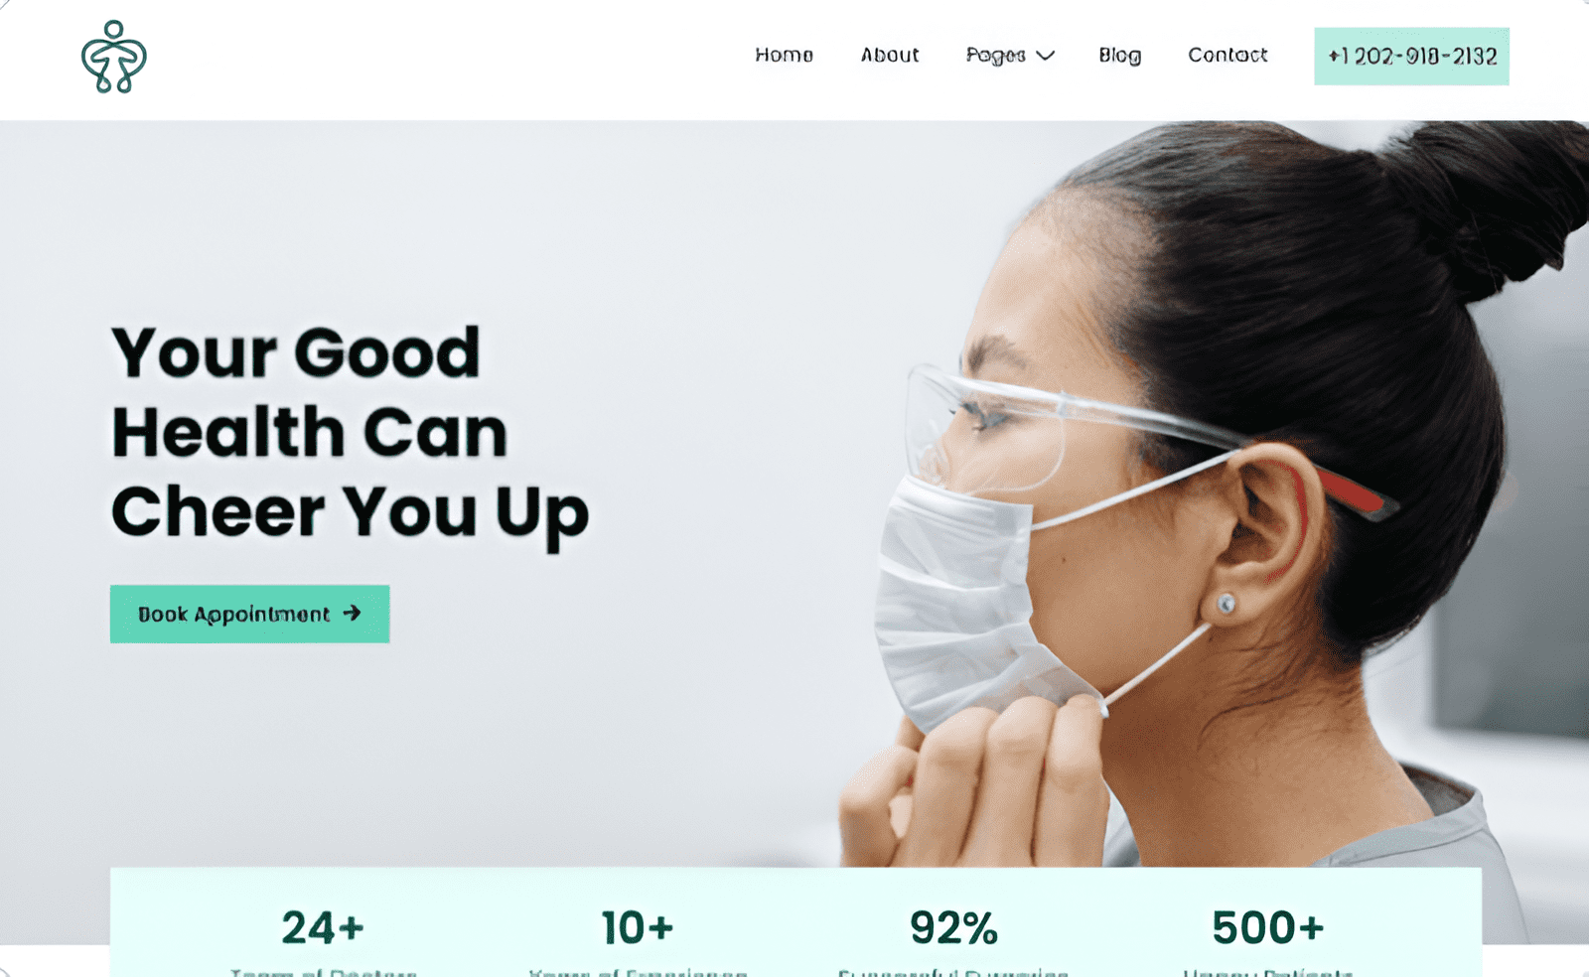
Task: Go to the About page
Action: (x=890, y=56)
